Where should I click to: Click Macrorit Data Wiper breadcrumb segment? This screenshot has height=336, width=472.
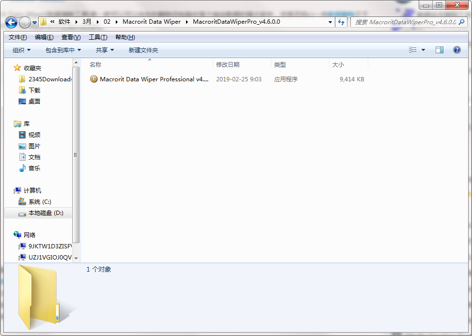point(152,22)
